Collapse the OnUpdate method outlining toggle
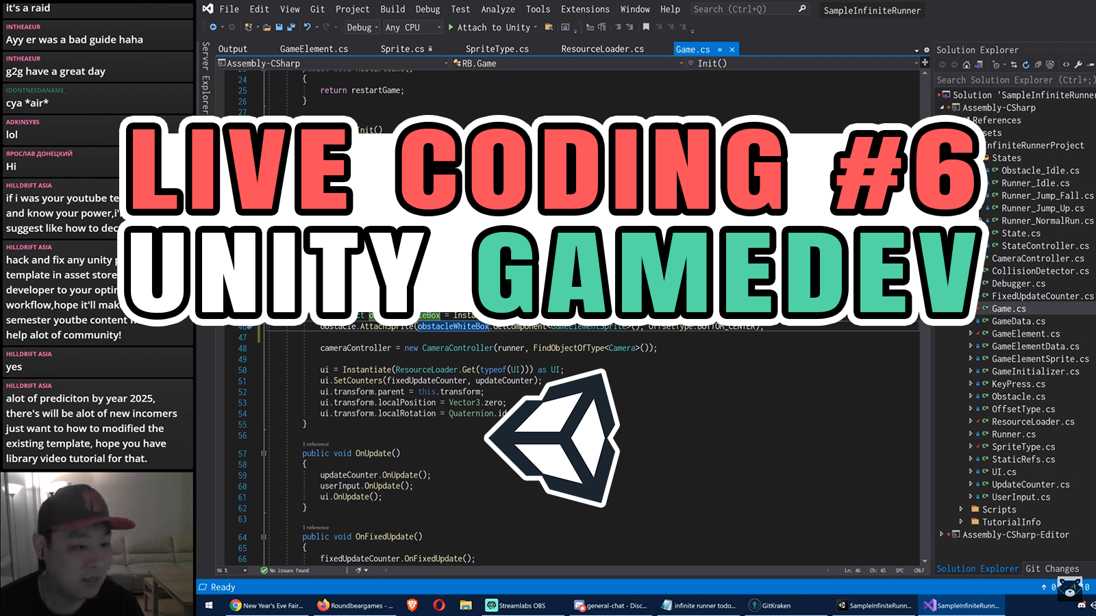The image size is (1096, 616). (263, 454)
